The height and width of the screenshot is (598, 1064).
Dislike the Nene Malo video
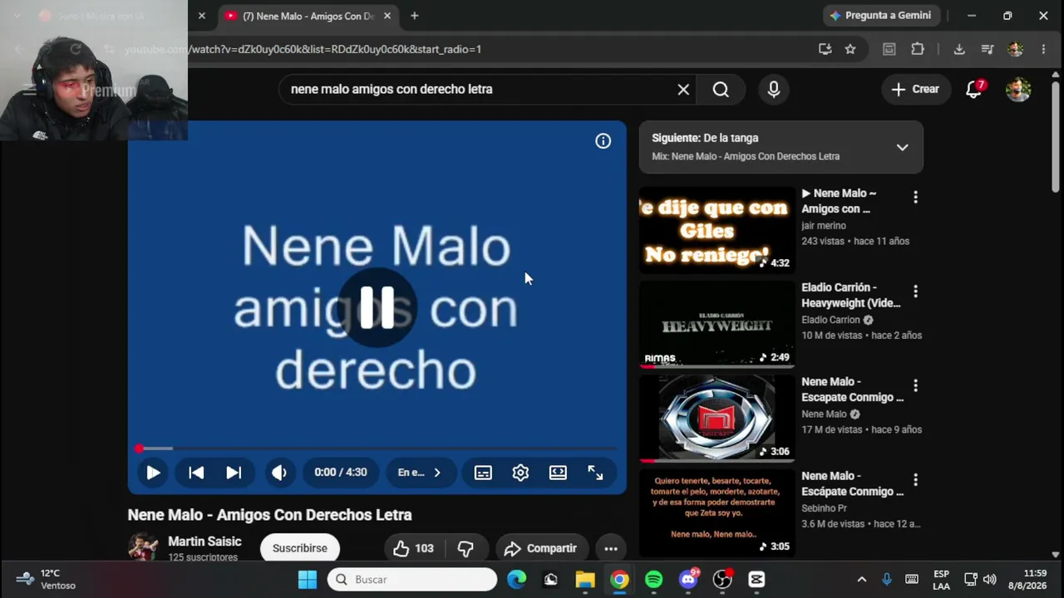(x=465, y=548)
